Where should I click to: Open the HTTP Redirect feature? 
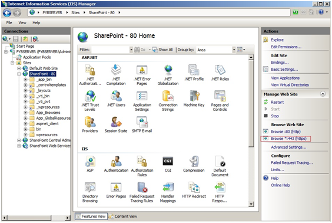[x=194, y=190]
